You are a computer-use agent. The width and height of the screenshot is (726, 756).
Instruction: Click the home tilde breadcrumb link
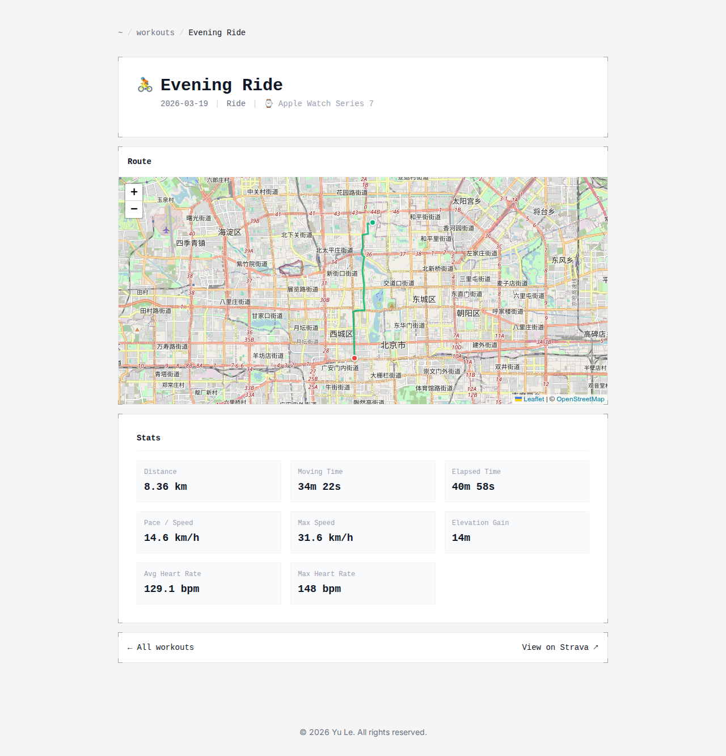120,32
